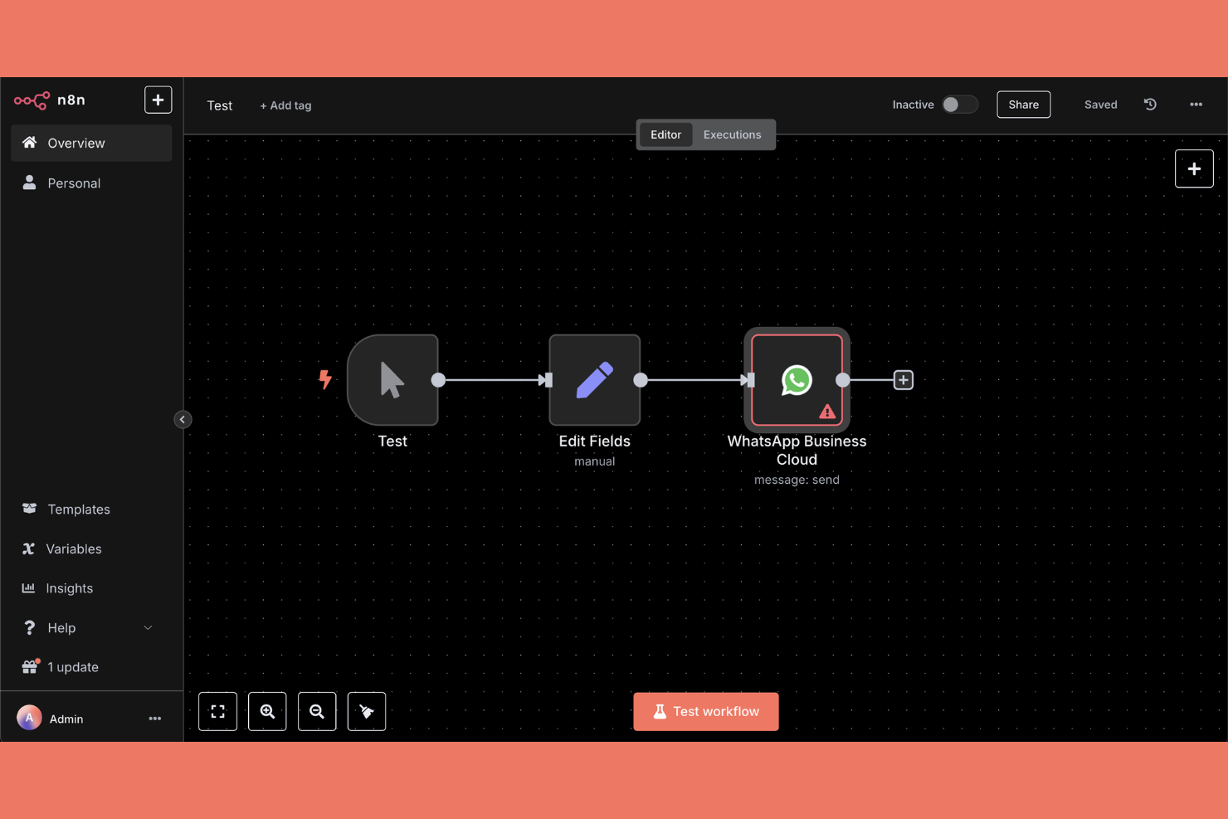Click the zoom out magnifier button
The height and width of the screenshot is (819, 1228).
pyautogui.click(x=317, y=711)
